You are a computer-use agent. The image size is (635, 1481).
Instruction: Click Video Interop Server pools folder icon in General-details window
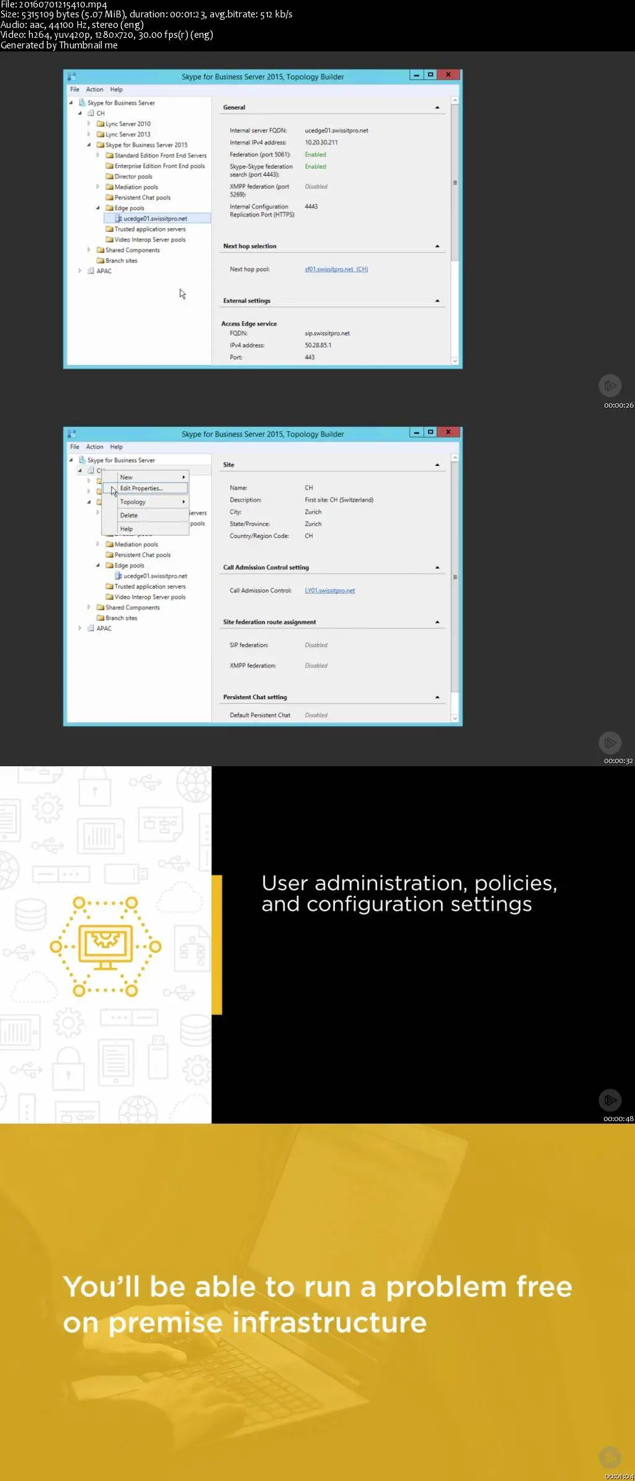pyautogui.click(x=109, y=239)
